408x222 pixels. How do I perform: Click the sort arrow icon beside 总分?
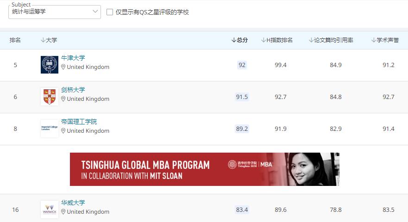[234, 40]
